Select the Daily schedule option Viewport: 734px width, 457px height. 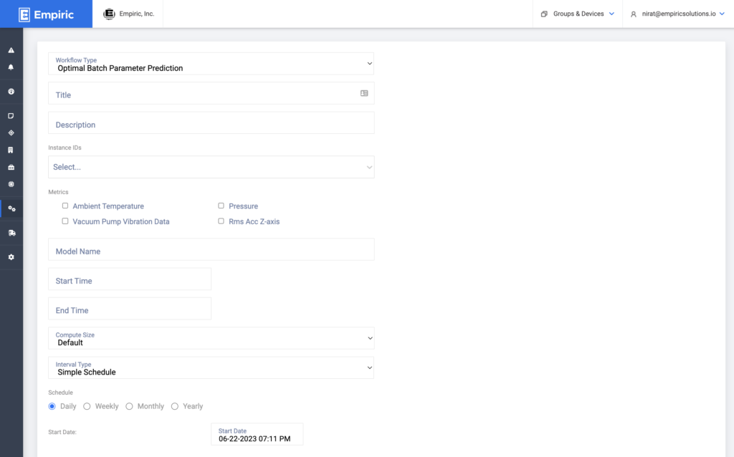pos(52,406)
